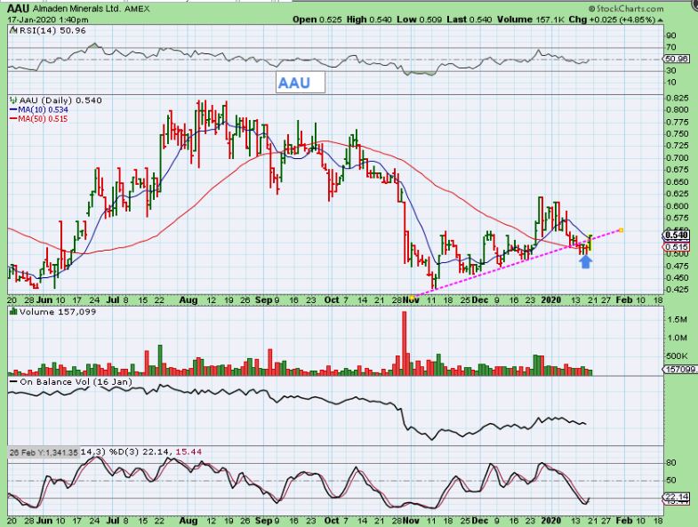Click the AAU (Daily) candlestick legend icon
698x527 pixels.
(x=12, y=100)
